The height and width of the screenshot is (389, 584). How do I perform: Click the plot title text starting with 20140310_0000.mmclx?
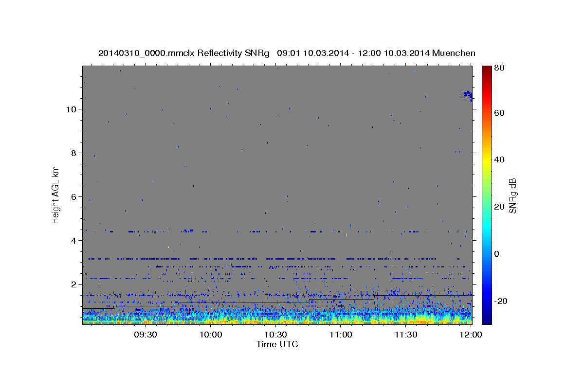tap(287, 53)
